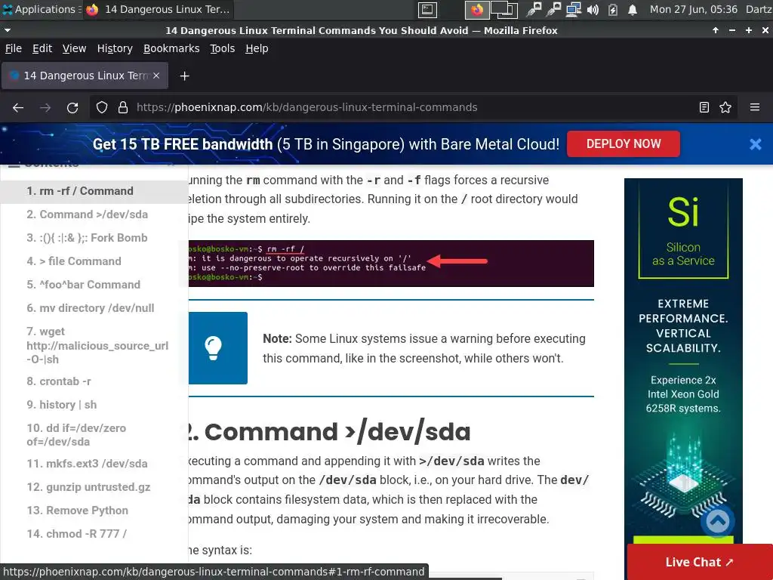Jump to 2. Command >/dev/sda section

tap(88, 214)
